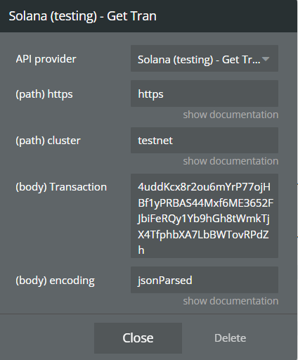
Task: Show documentation for the encoding parameter
Action: pyautogui.click(x=231, y=301)
